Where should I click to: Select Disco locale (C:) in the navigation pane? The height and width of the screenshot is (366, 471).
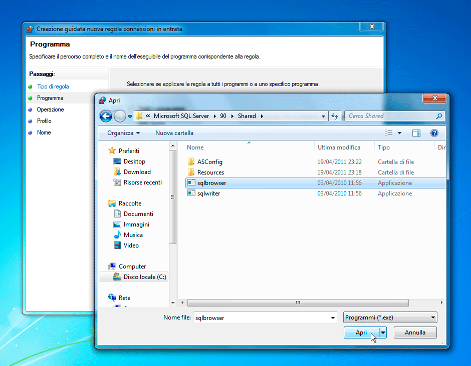[x=134, y=276]
